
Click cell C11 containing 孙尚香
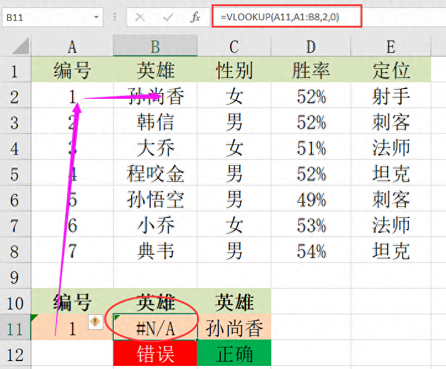click(234, 328)
